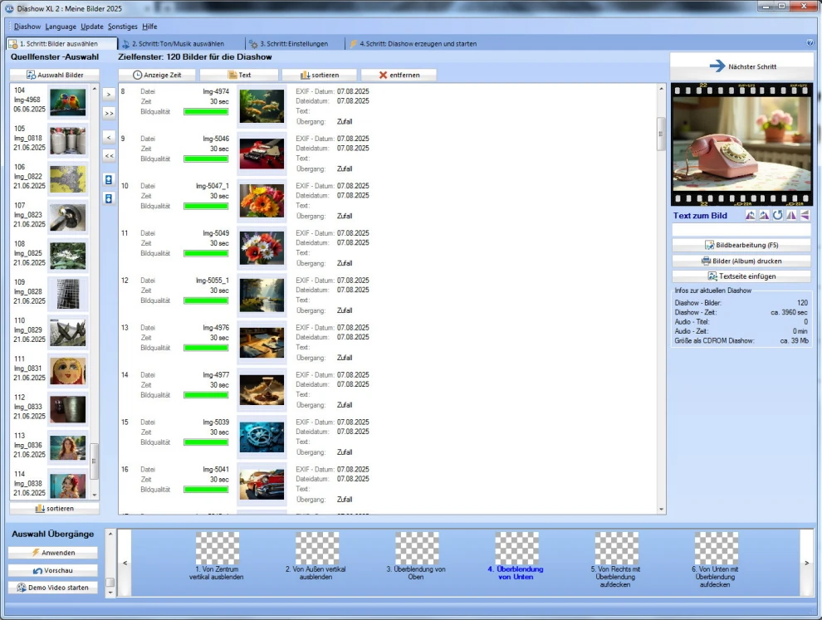Click the Text zum Bild input field
The width and height of the screenshot is (822, 620).
coord(741,230)
